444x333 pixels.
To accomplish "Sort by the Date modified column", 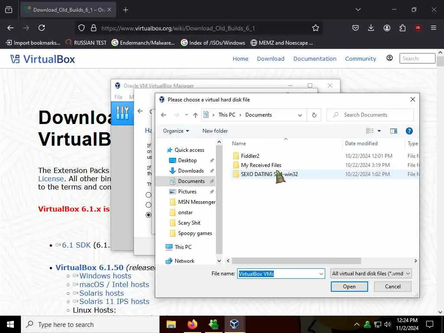I will tap(361, 143).
